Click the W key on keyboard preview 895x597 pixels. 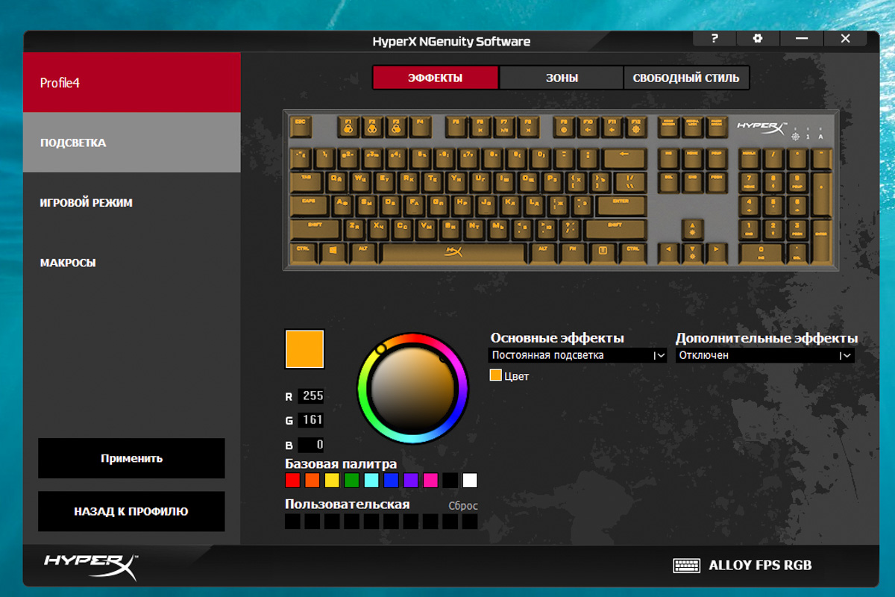(x=360, y=181)
